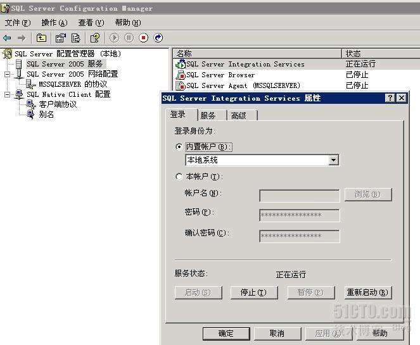Open the toolbar help icon
The width and height of the screenshot is (420, 345).
coord(95,38)
